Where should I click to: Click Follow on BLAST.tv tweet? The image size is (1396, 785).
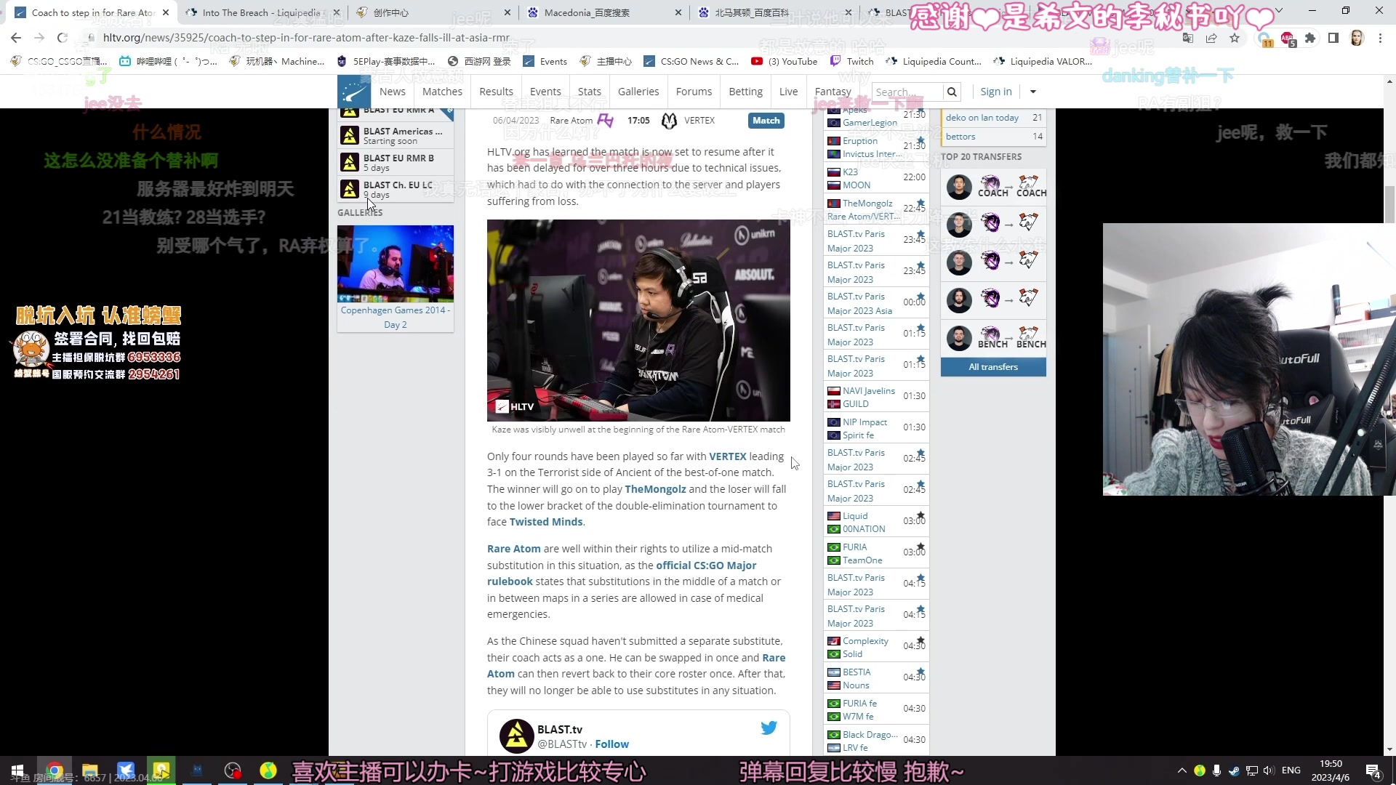coord(611,744)
